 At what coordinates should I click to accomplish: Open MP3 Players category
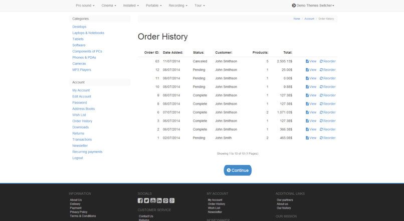click(82, 70)
